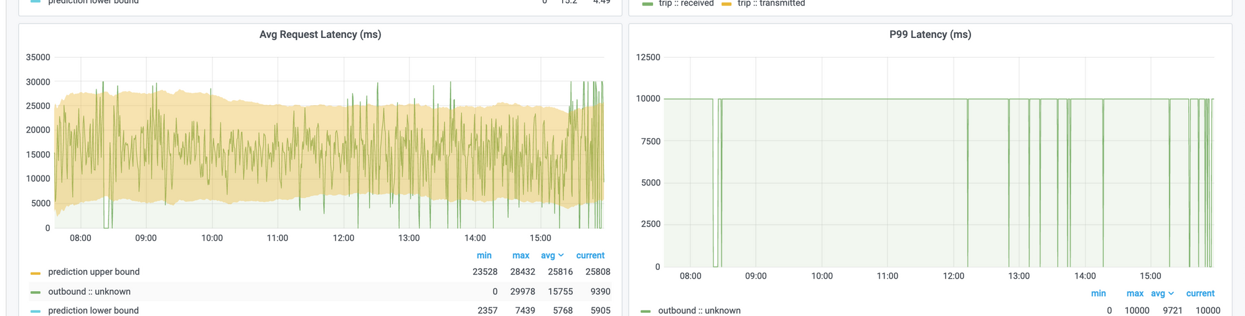This screenshot has width=1245, height=316.
Task: Click current column header in P99 Latency legend
Action: [1200, 294]
